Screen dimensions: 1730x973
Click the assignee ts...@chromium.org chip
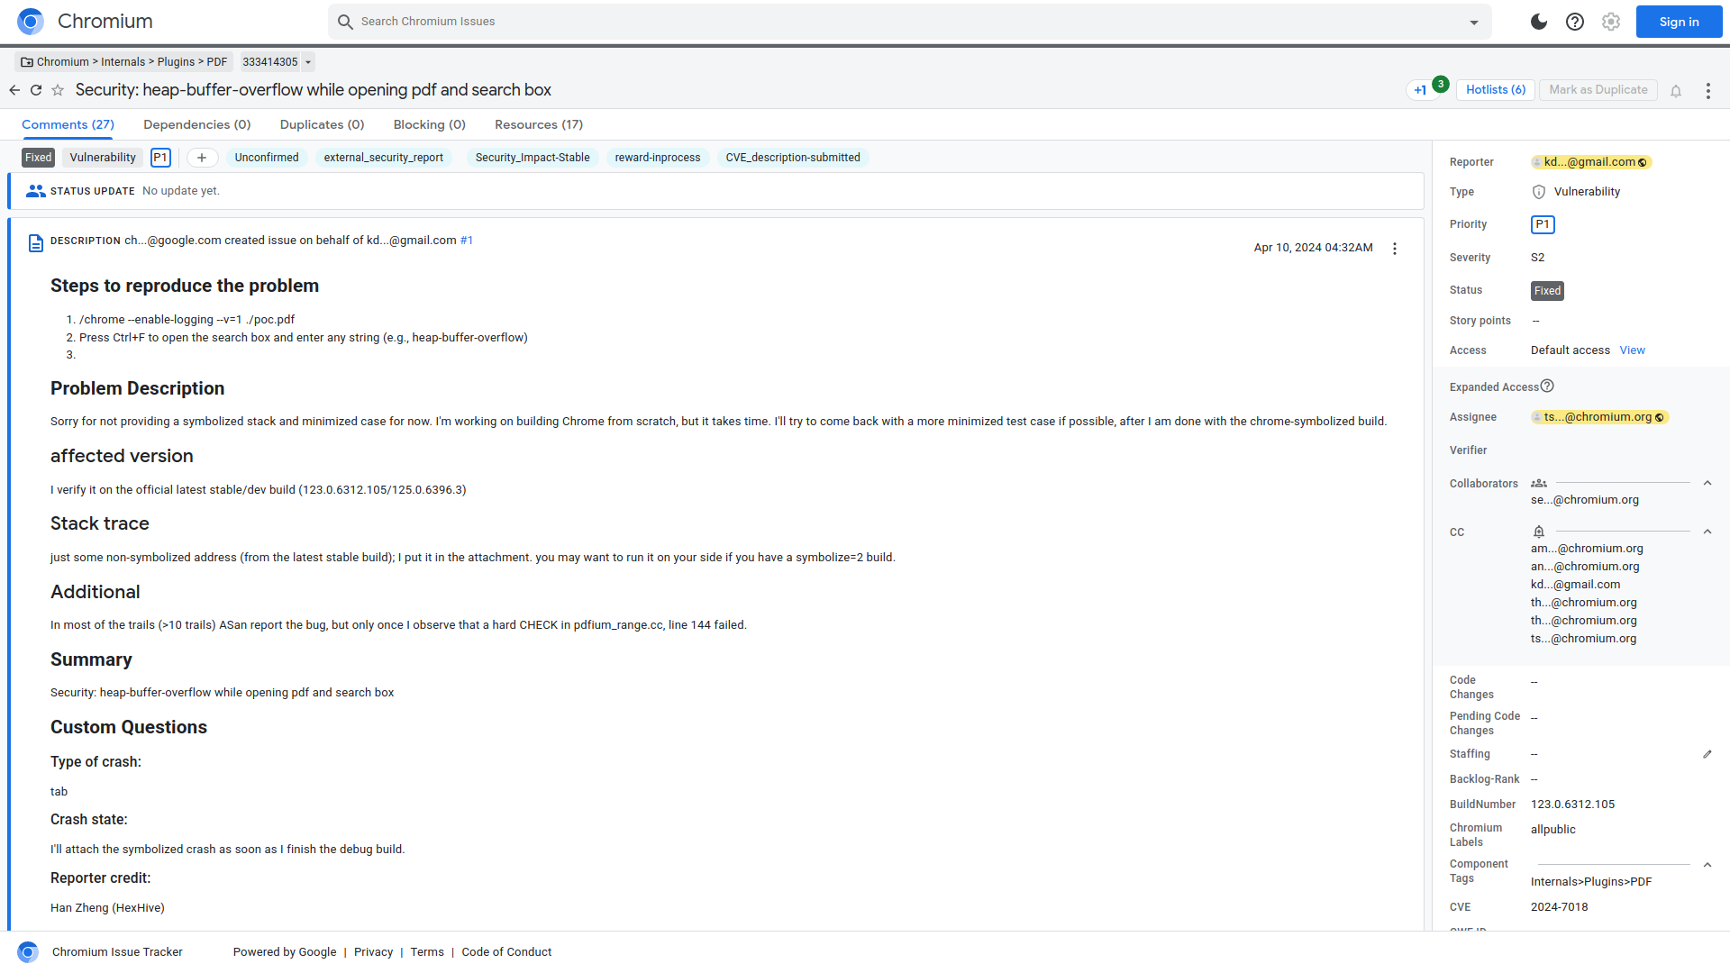tap(1600, 417)
